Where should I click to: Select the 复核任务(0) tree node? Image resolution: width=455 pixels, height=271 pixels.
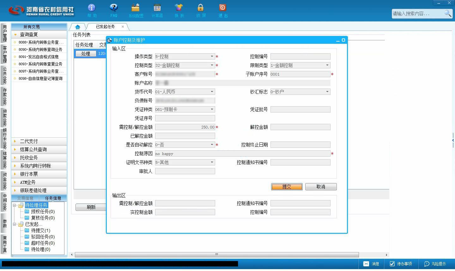[x=43, y=218]
